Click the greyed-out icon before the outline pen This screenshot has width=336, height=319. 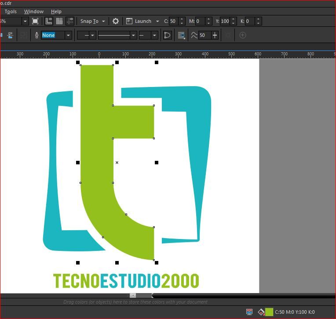point(24,35)
